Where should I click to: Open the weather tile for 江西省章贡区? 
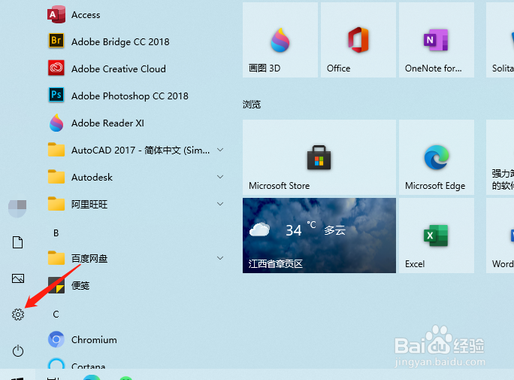(x=319, y=236)
